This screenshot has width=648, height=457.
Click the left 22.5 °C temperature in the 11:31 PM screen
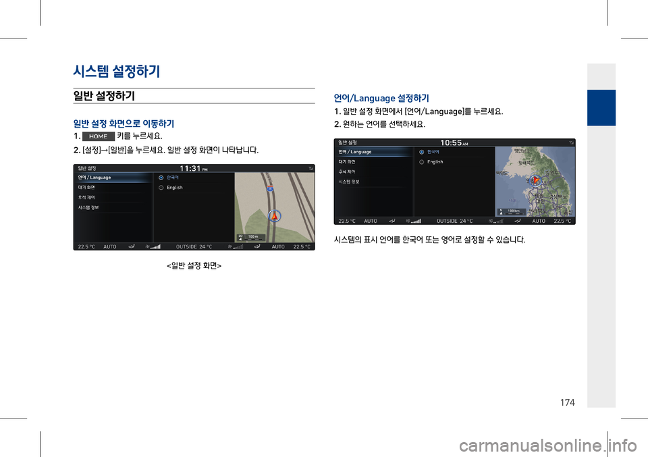click(x=86, y=246)
